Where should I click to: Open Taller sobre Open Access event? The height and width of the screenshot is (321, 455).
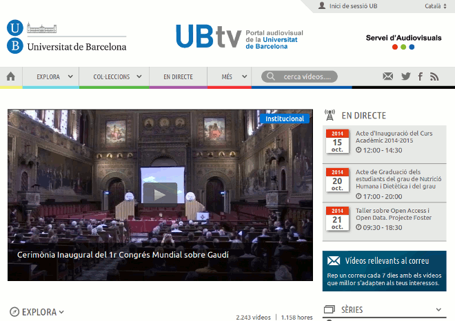(394, 214)
